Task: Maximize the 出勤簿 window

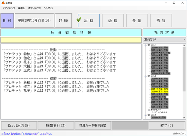Action: pos(174,3)
